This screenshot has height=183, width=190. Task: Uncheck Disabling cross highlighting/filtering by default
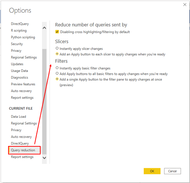(x=57, y=32)
